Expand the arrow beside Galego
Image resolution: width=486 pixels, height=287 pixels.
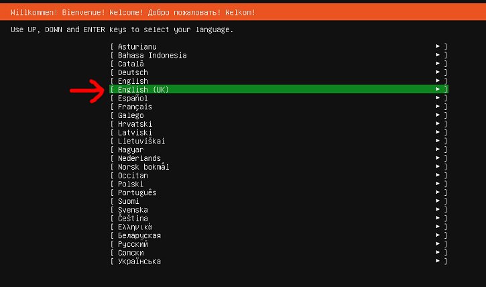pos(438,115)
